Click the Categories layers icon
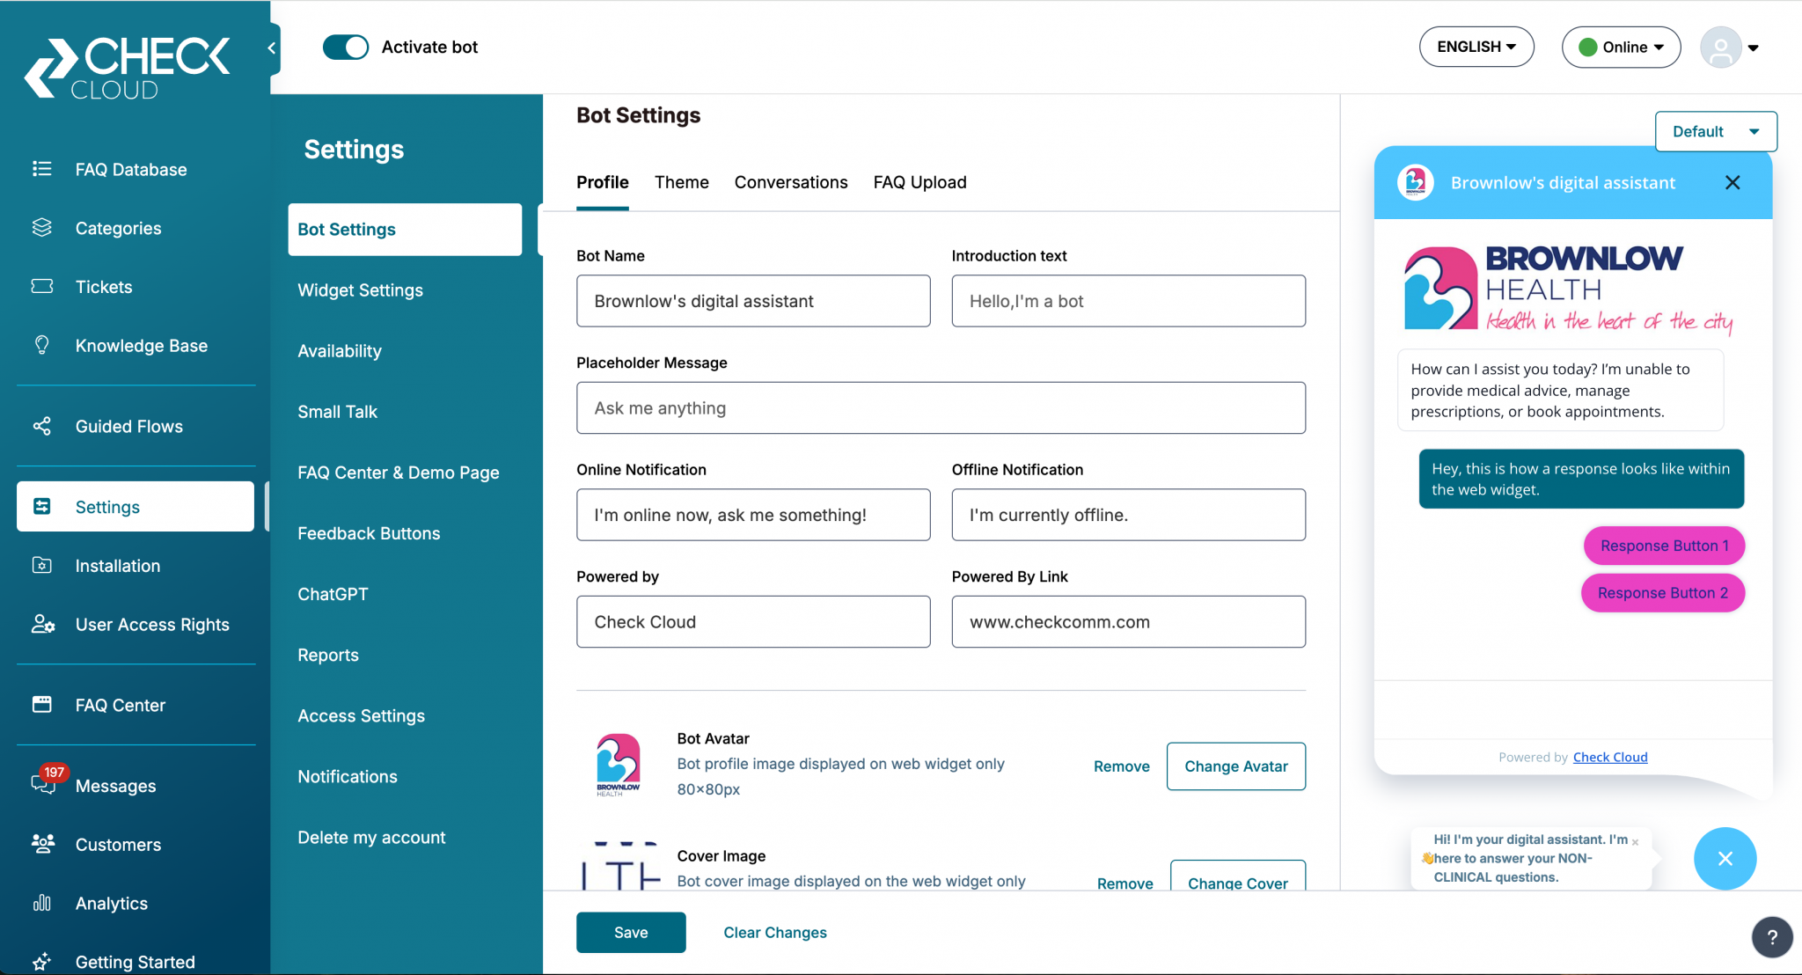 (41, 228)
